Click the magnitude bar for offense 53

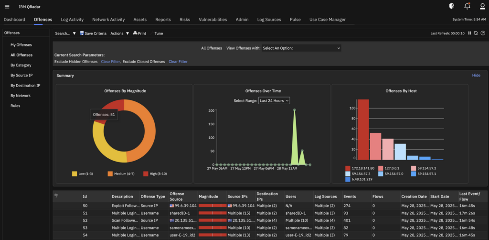(x=213, y=228)
